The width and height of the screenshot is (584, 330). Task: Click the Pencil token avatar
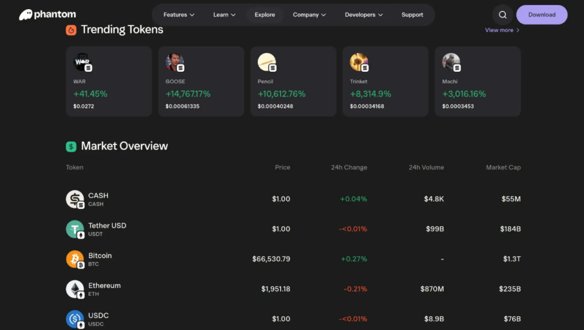pyautogui.click(x=267, y=62)
